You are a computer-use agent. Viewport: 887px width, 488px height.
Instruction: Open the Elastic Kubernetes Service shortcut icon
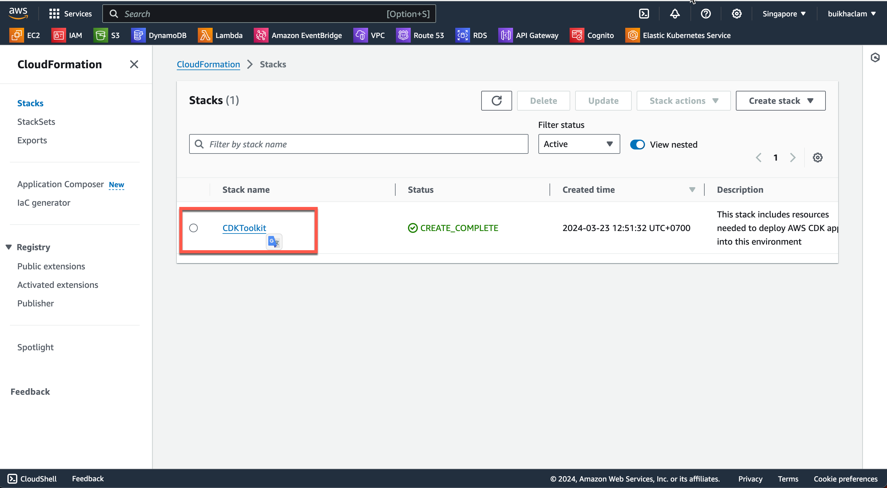[633, 35]
